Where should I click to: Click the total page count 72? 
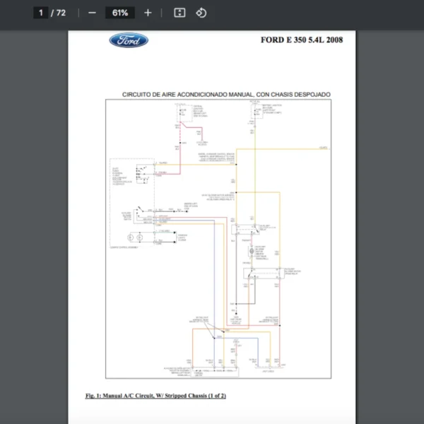coord(61,13)
